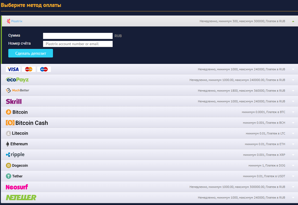Viewport: 298px width, 205px height.
Task: Choose the Bitcoin Cash logo
Action: tap(27, 123)
